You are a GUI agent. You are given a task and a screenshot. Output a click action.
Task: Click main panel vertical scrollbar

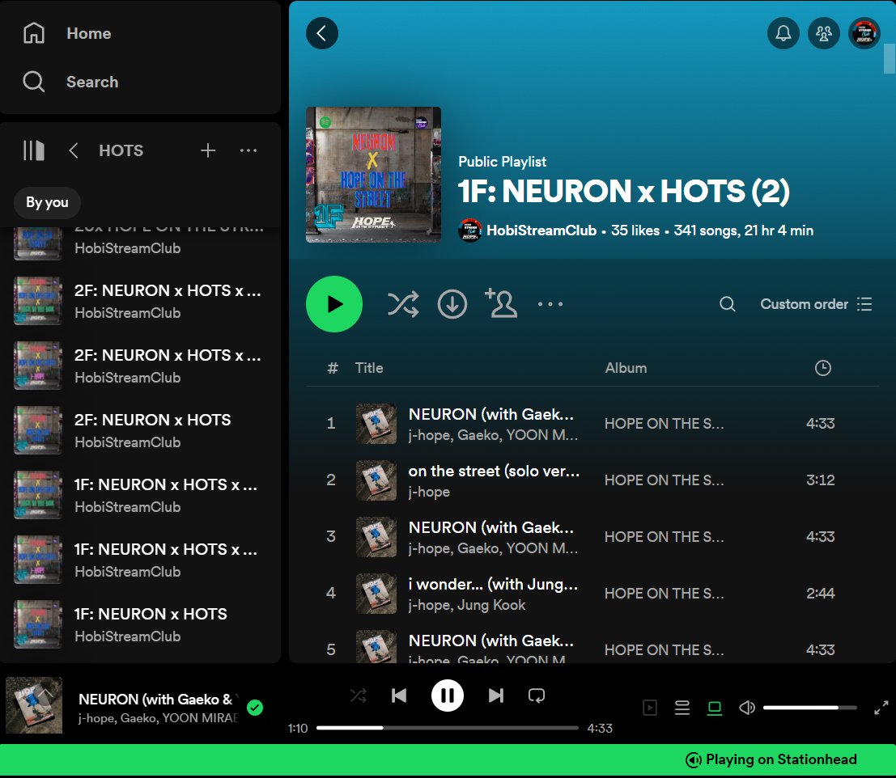click(x=890, y=59)
